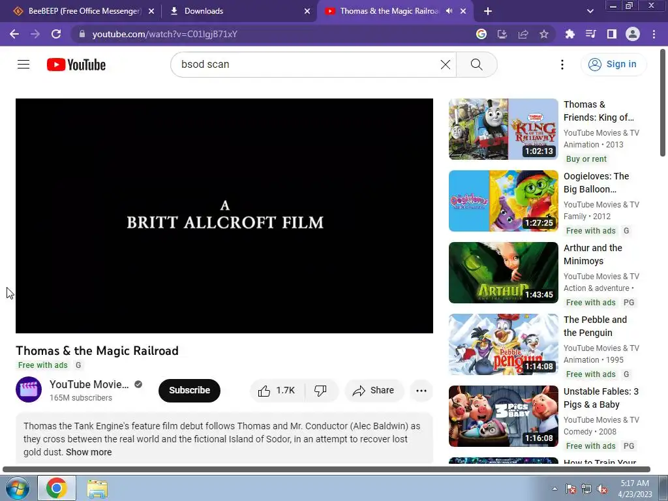Clear the search box text

click(445, 65)
